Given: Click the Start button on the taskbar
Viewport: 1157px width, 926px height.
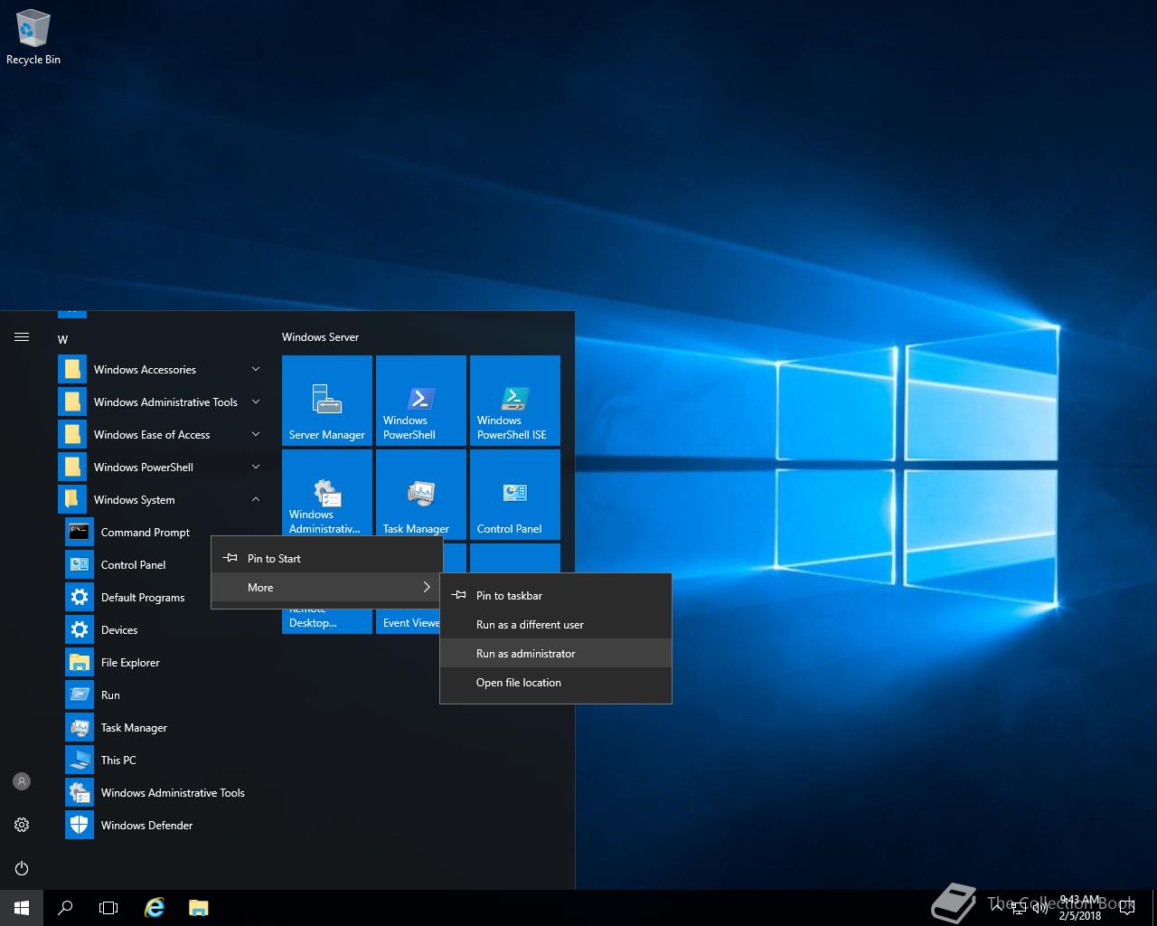Looking at the screenshot, I should coord(22,907).
